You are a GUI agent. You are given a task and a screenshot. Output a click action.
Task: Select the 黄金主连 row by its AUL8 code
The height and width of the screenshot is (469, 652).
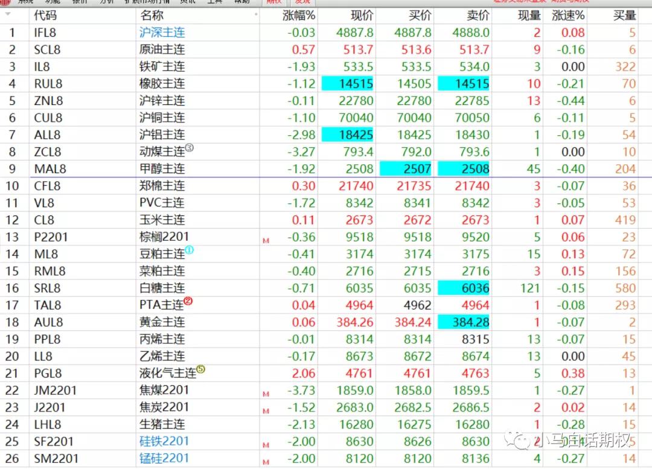(x=48, y=322)
